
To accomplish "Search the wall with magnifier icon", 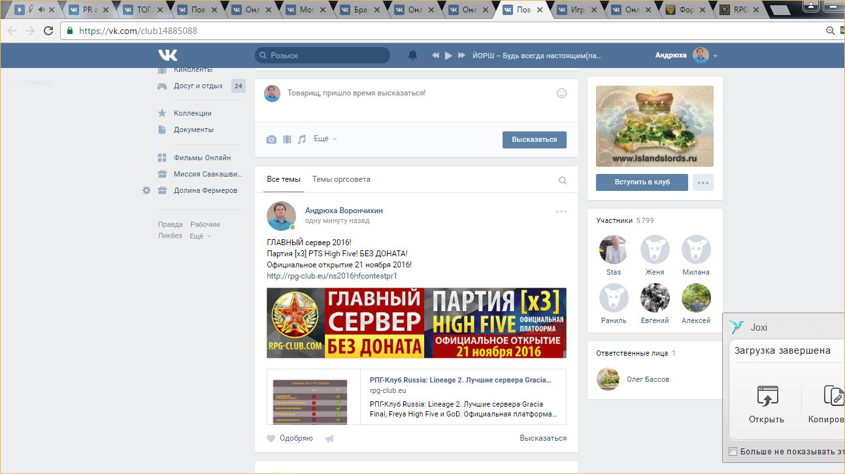I will coord(562,180).
